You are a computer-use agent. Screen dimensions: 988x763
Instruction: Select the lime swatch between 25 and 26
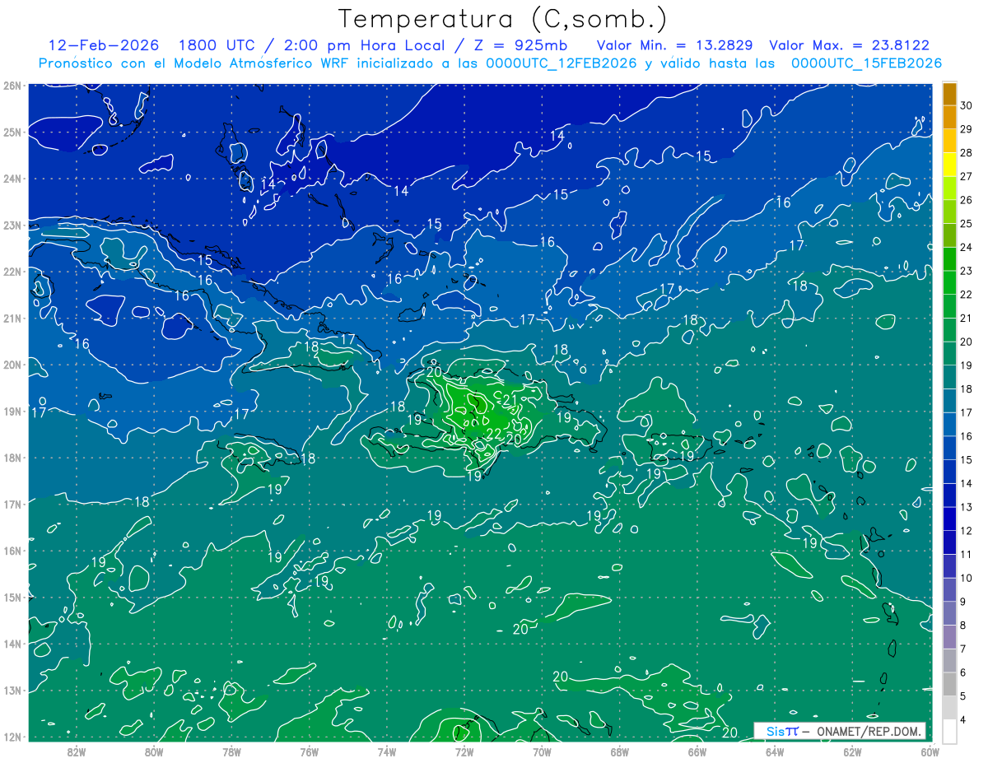coord(949,212)
